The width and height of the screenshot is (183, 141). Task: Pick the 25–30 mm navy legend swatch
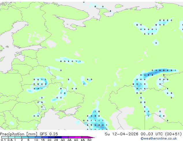click(58, 137)
